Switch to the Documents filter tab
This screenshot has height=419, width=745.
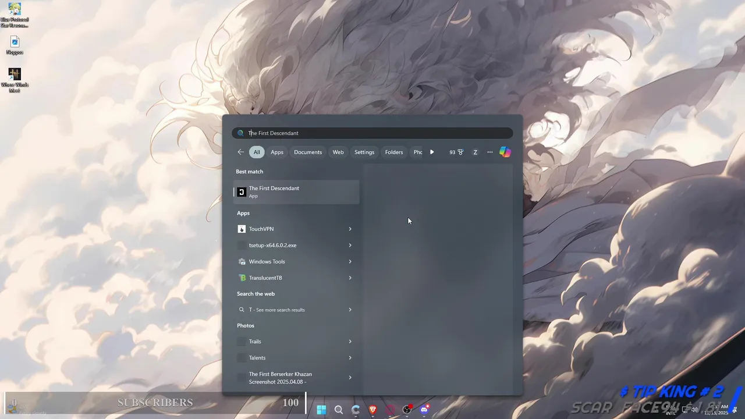[x=308, y=152]
